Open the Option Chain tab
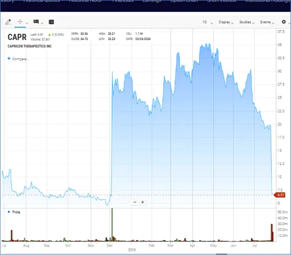The image size is (291, 255). coord(184,1)
